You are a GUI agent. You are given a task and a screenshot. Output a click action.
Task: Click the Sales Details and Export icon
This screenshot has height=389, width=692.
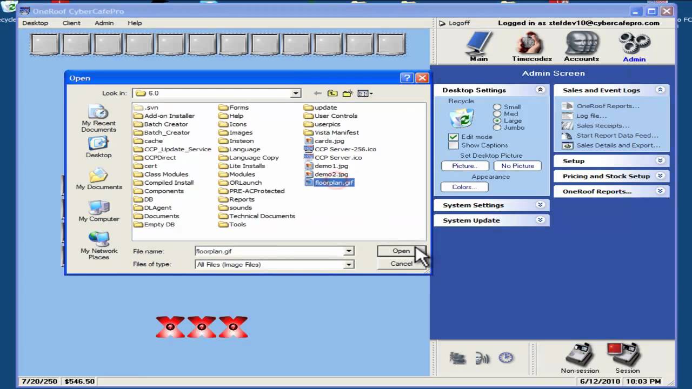[567, 145]
